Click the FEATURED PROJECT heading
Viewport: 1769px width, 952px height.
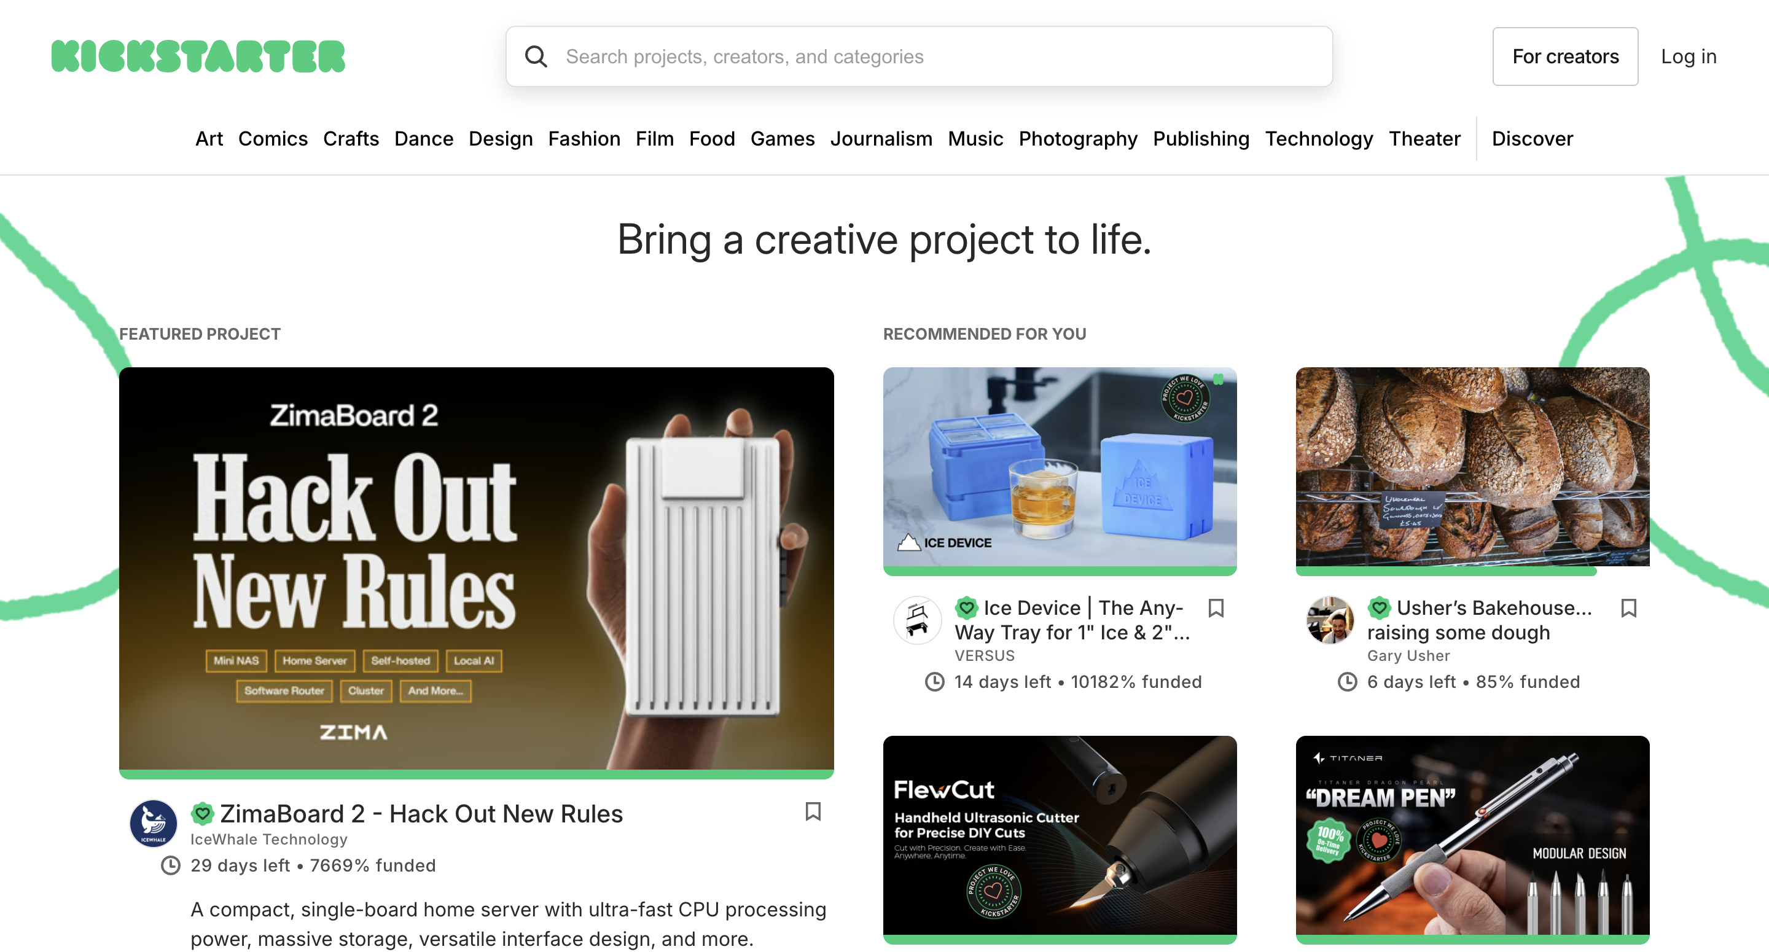[200, 334]
